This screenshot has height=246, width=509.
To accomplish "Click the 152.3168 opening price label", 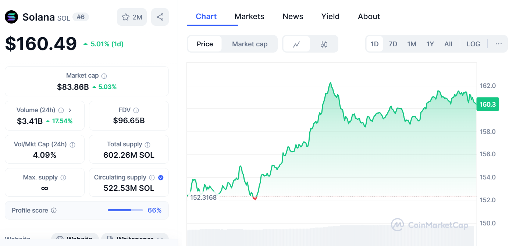I will point(203,197).
